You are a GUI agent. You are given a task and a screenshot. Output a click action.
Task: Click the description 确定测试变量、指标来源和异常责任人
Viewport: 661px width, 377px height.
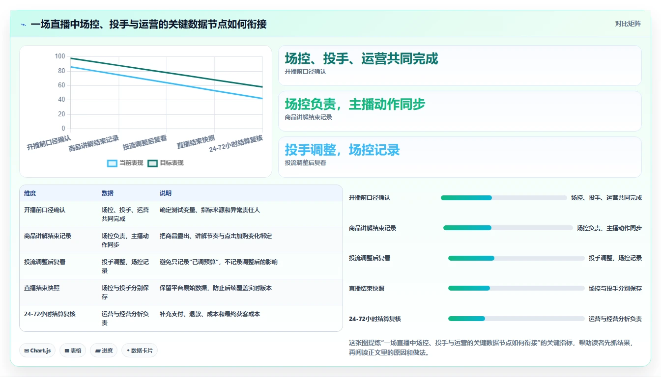coord(210,210)
